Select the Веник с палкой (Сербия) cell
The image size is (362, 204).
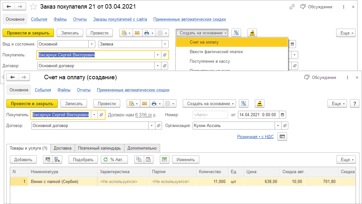(63, 181)
